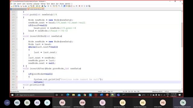193x108 pixels.
Task: Click the Zoom In toolbar icon
Action: coord(48,6)
